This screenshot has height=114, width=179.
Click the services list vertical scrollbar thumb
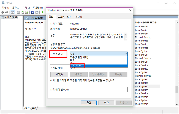click(x=177, y=89)
